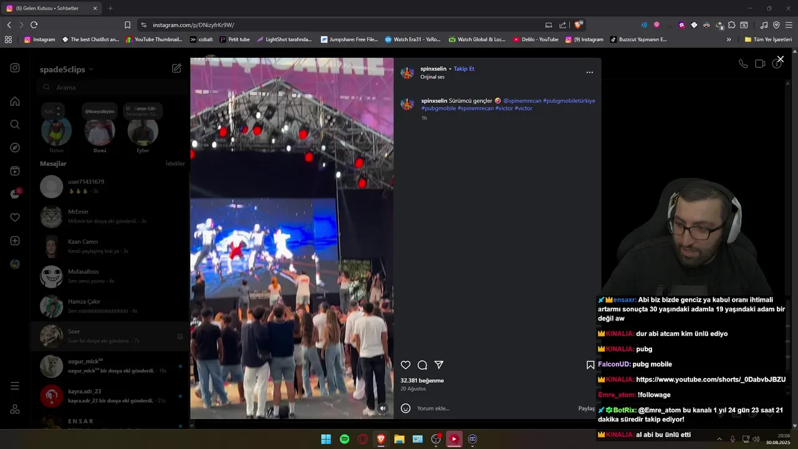
Task: Click the comment bubble icon on the post
Action: 422,365
